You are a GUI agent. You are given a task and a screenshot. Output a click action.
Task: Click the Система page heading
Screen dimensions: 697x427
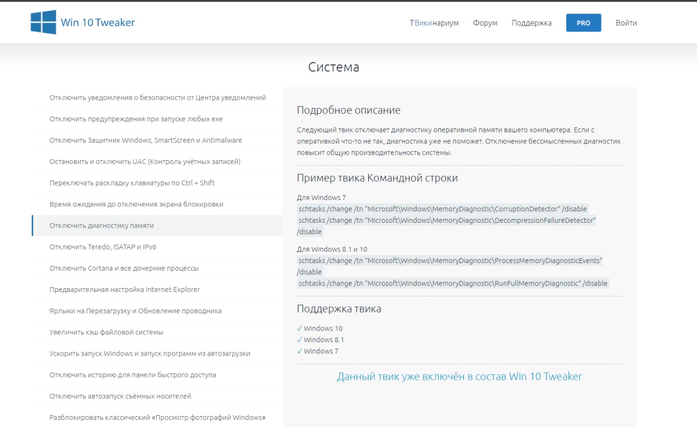click(x=334, y=67)
